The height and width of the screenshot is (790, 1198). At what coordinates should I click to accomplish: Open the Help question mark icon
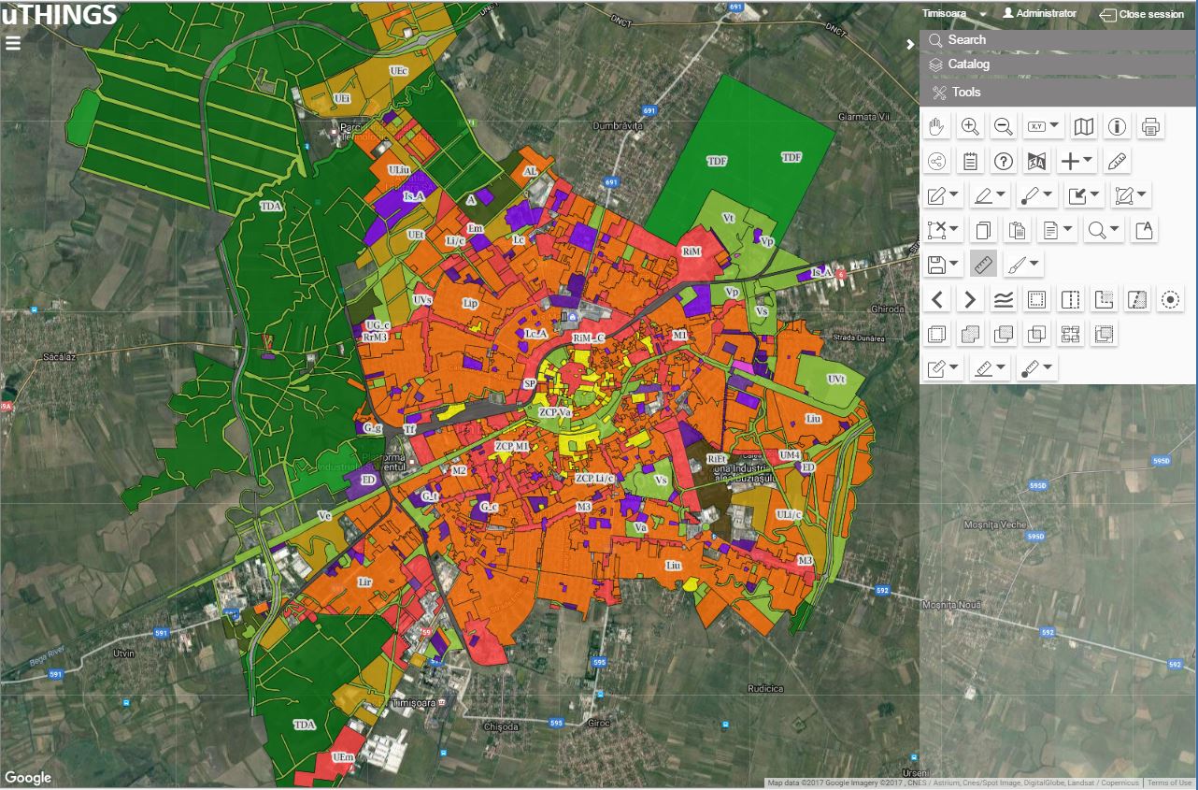[x=1004, y=162]
